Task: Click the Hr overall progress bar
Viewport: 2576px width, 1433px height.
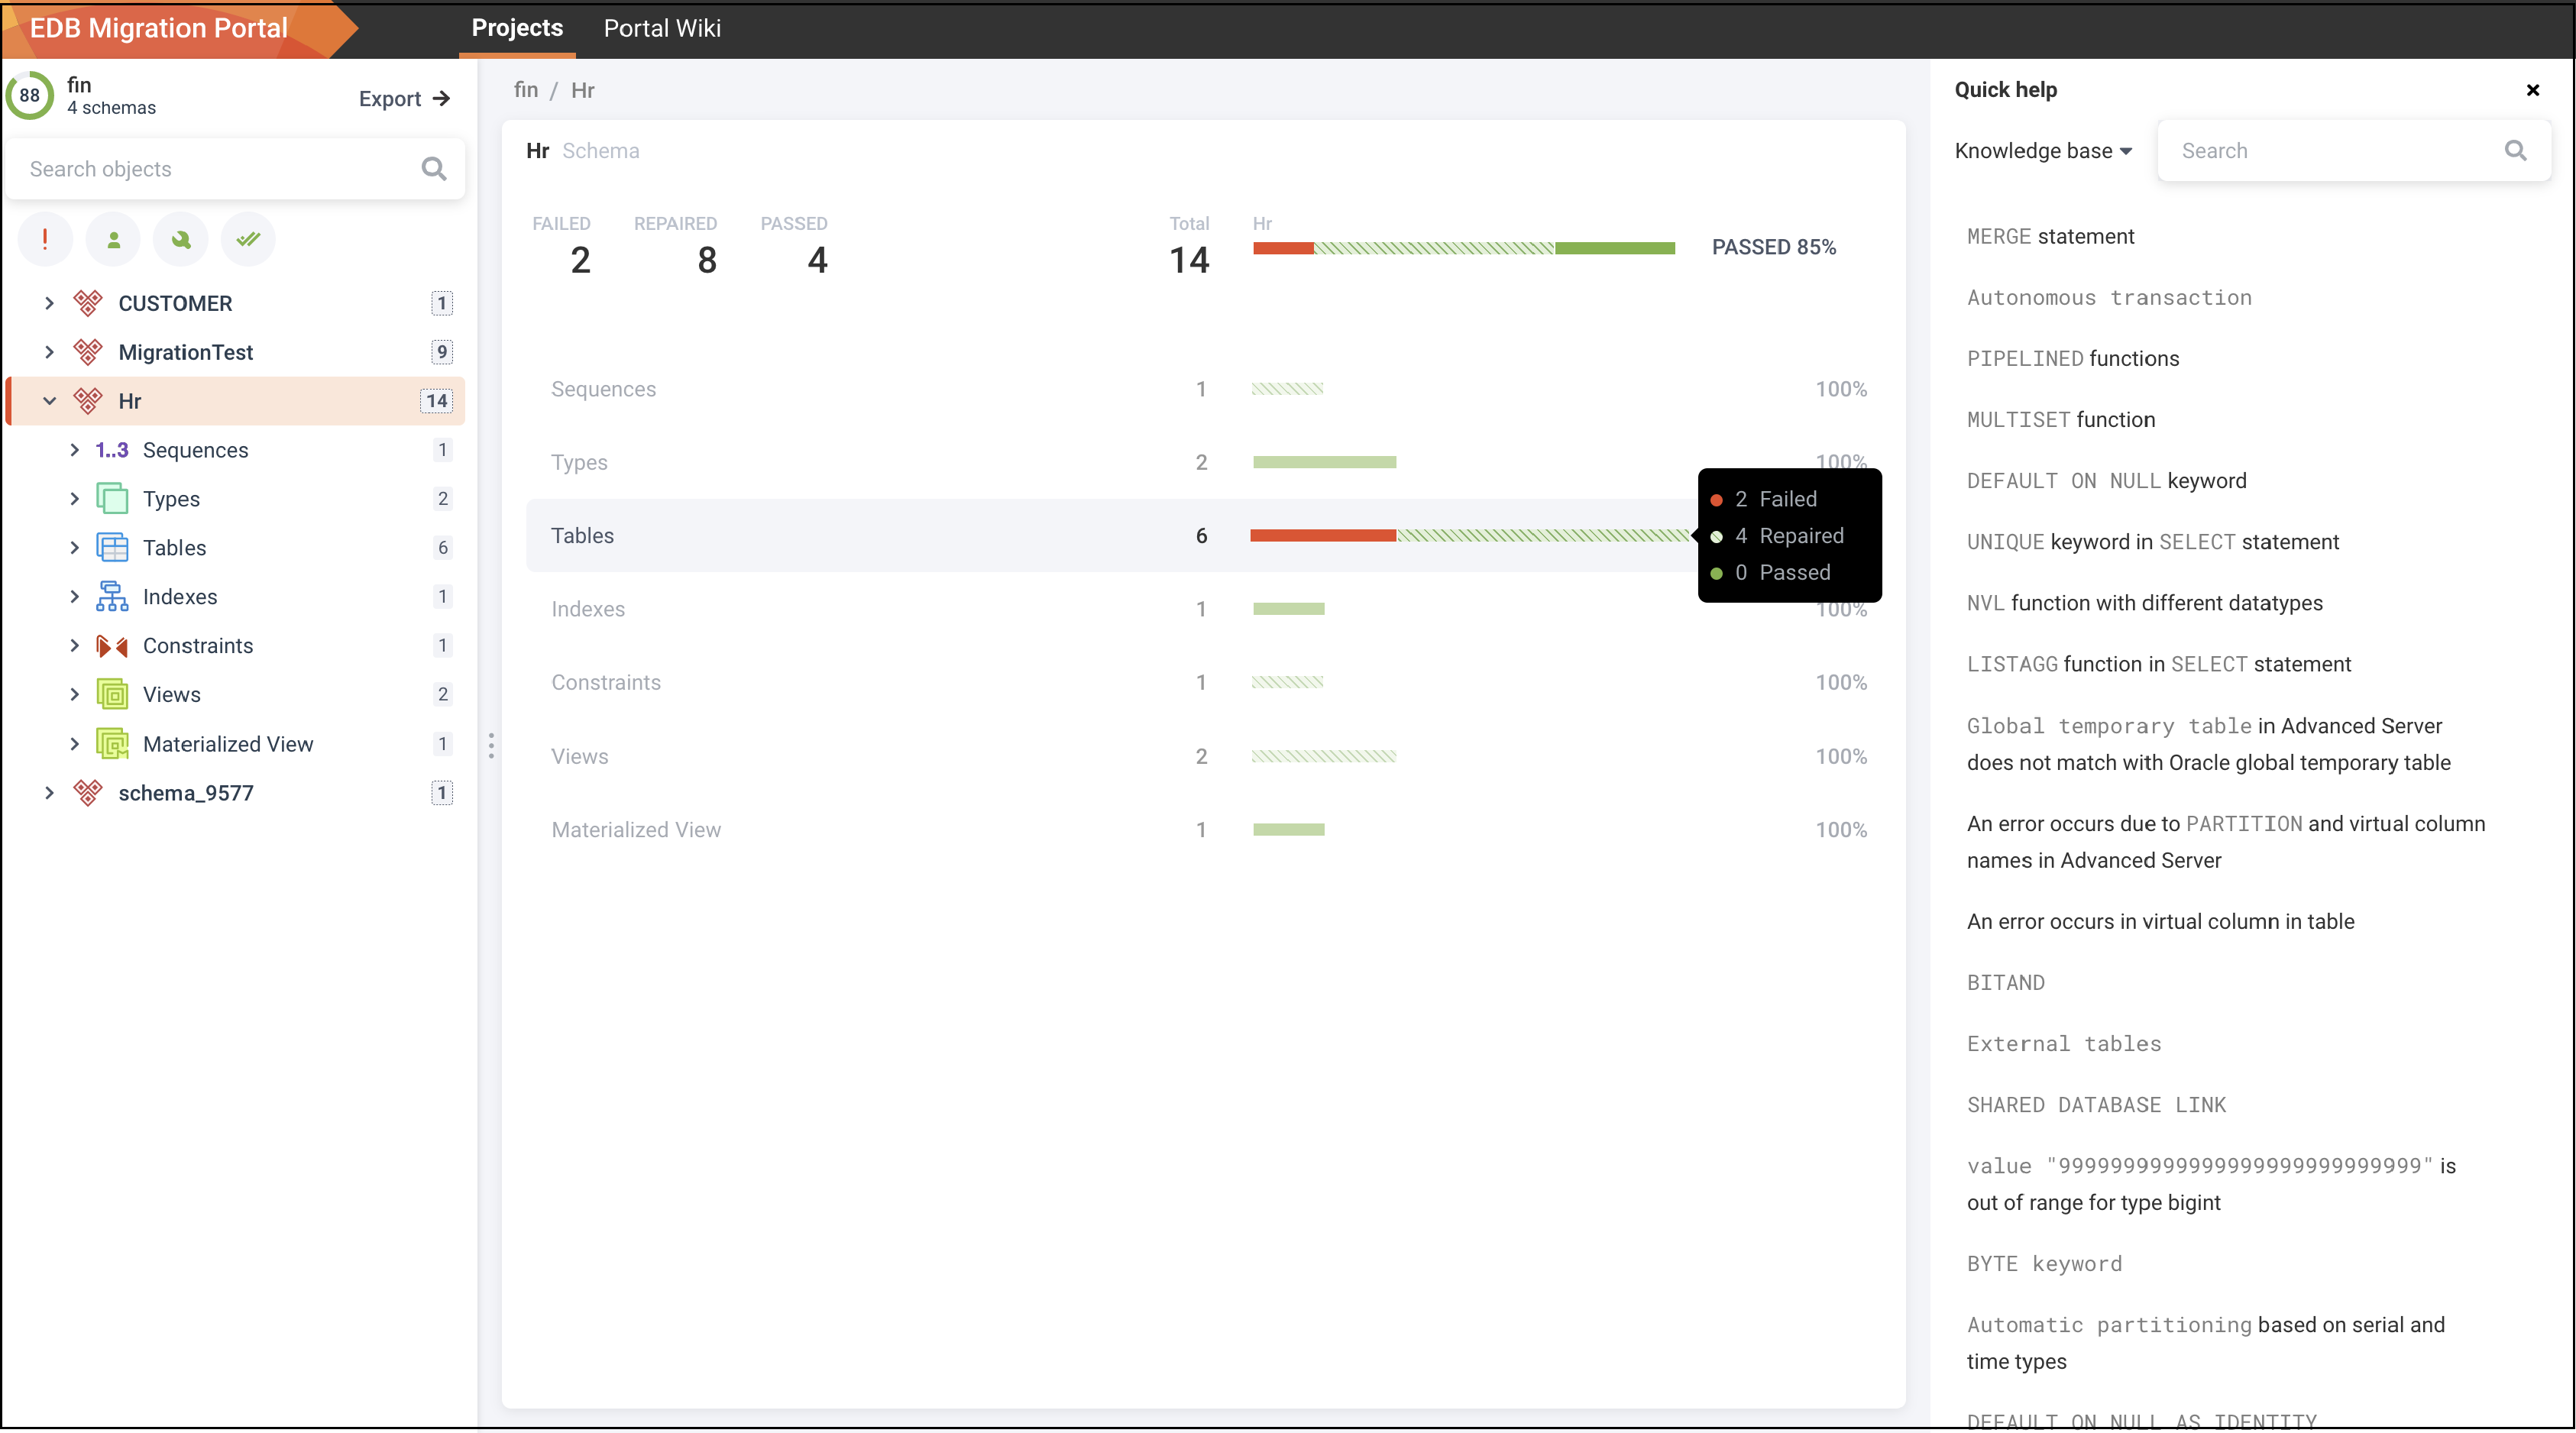Action: pos(1464,248)
